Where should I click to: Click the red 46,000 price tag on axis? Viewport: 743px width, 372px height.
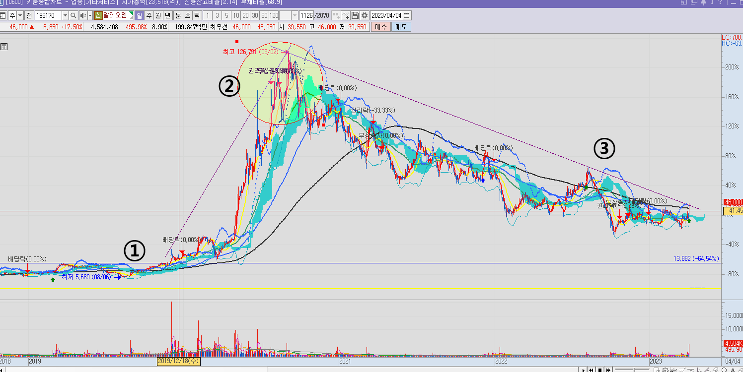(733, 202)
